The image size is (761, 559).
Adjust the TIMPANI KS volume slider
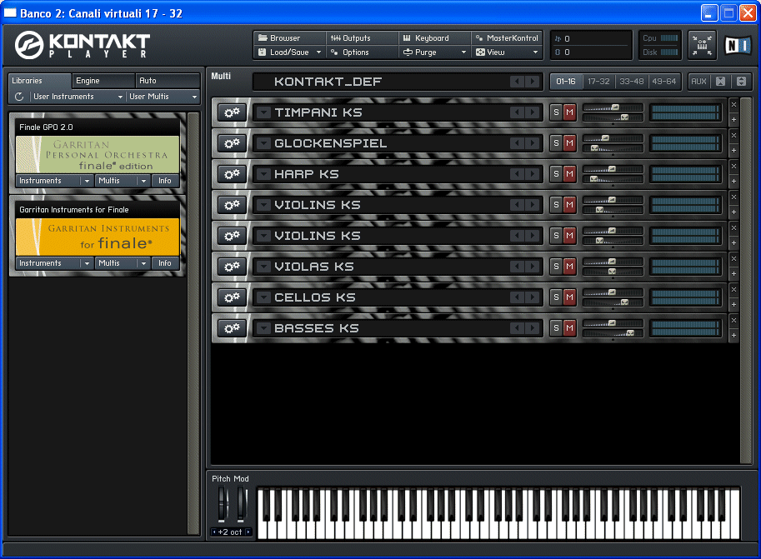point(613,107)
